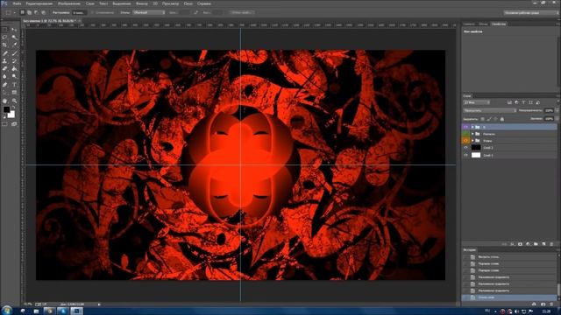Image resolution: width=561 pixels, height=315 pixels.
Task: Select the History Brush tool
Action: pyautogui.click(x=14, y=61)
